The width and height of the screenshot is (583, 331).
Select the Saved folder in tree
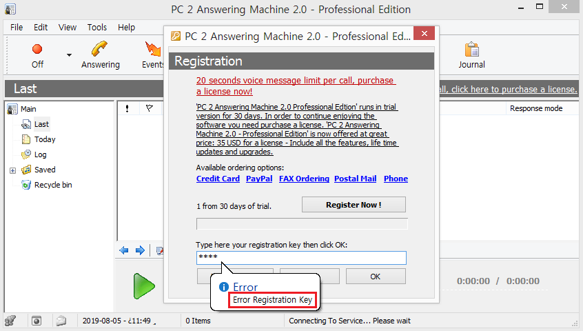point(45,170)
